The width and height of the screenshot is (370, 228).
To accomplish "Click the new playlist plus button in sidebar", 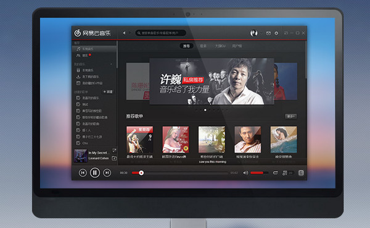I will tap(108, 92).
